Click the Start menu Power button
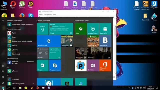160x90 pixels. coord(3,83)
